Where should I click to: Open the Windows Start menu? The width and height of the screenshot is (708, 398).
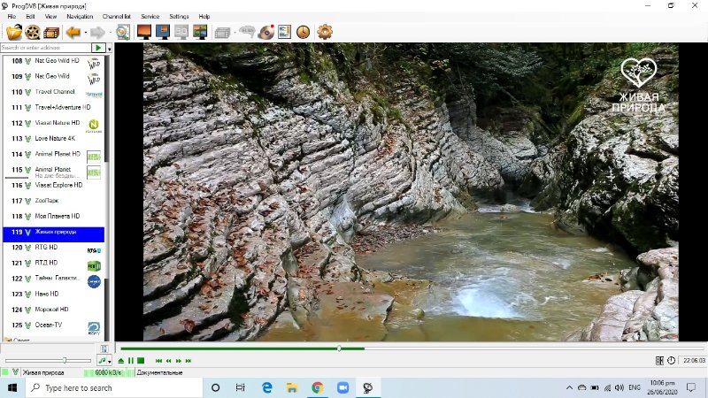point(12,388)
